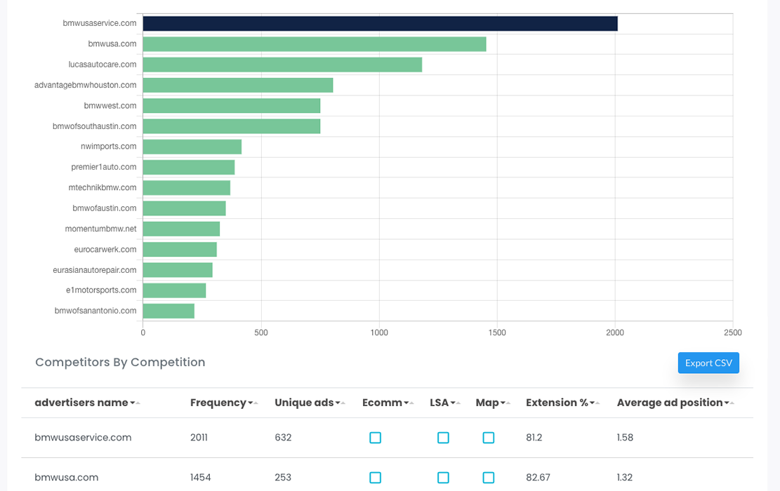This screenshot has height=491, width=780.
Task: Click frequency value 2011
Action: 199,437
